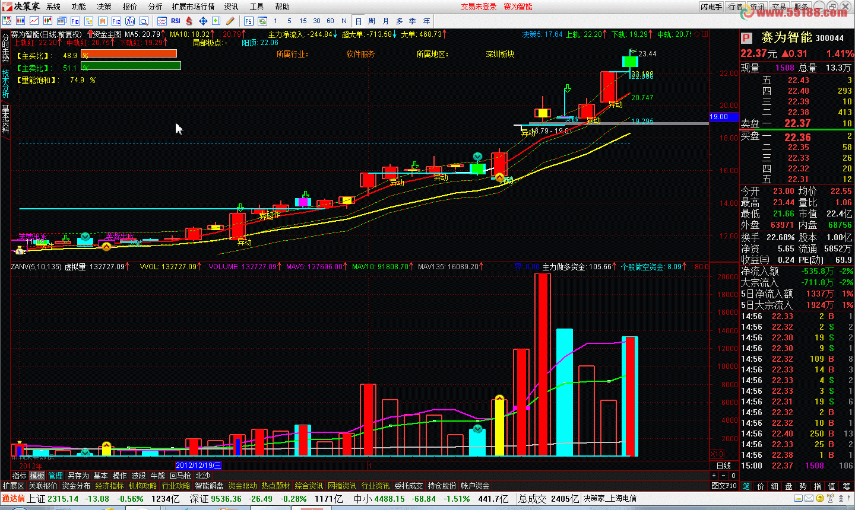Open the envelope mail icon in status bar
855x510 pixels.
(x=809, y=498)
